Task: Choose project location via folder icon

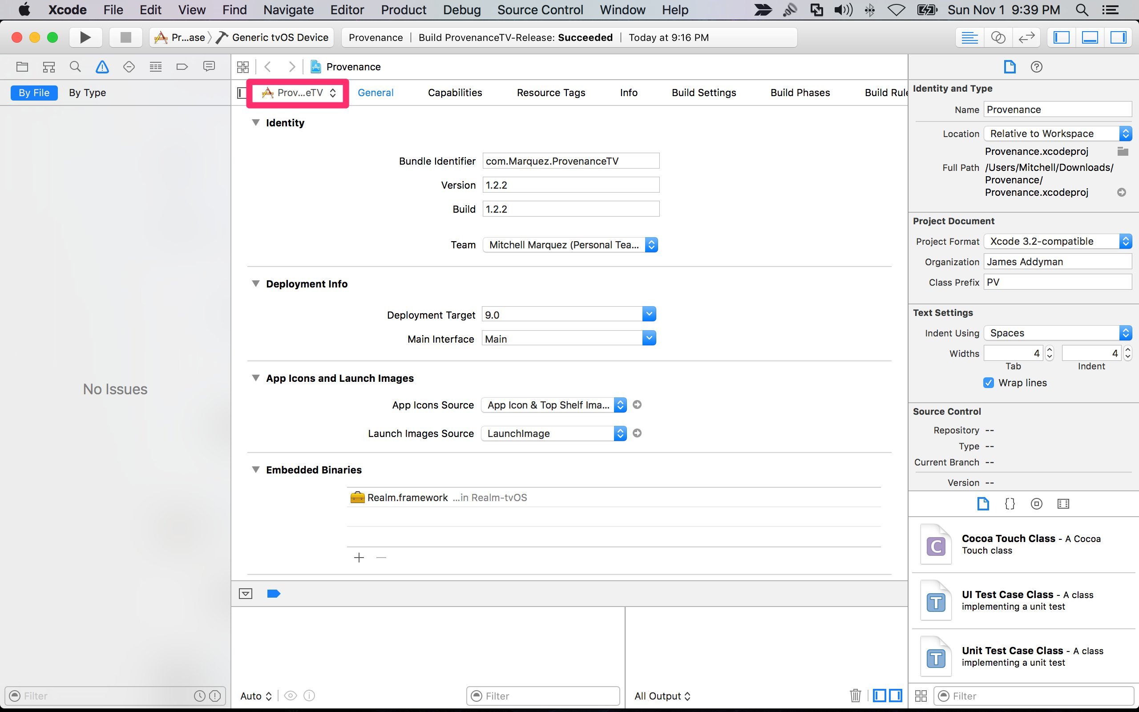Action: [x=1123, y=151]
